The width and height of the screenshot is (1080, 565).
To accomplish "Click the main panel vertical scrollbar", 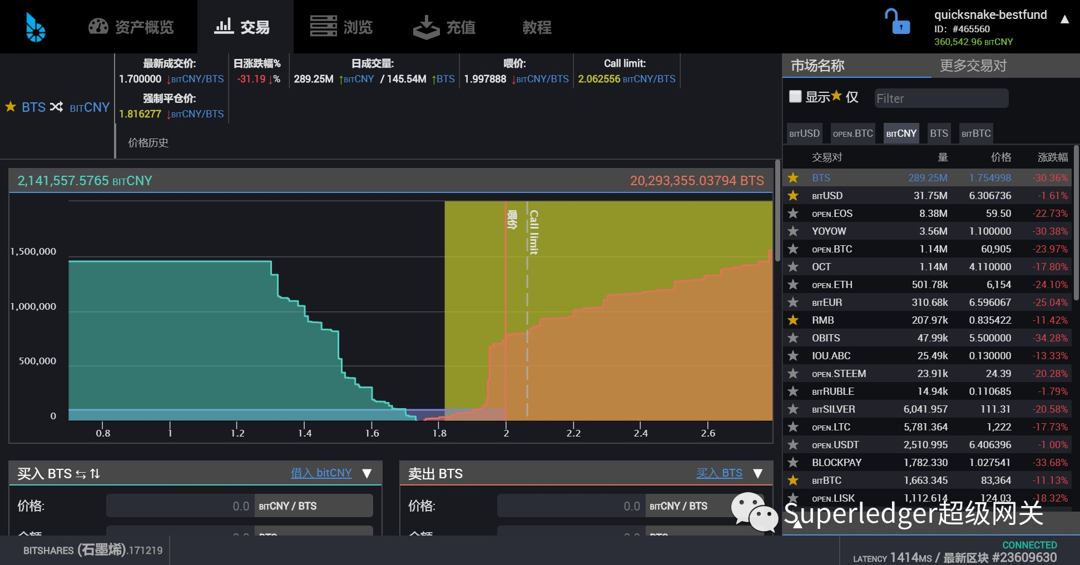I will pyautogui.click(x=777, y=211).
